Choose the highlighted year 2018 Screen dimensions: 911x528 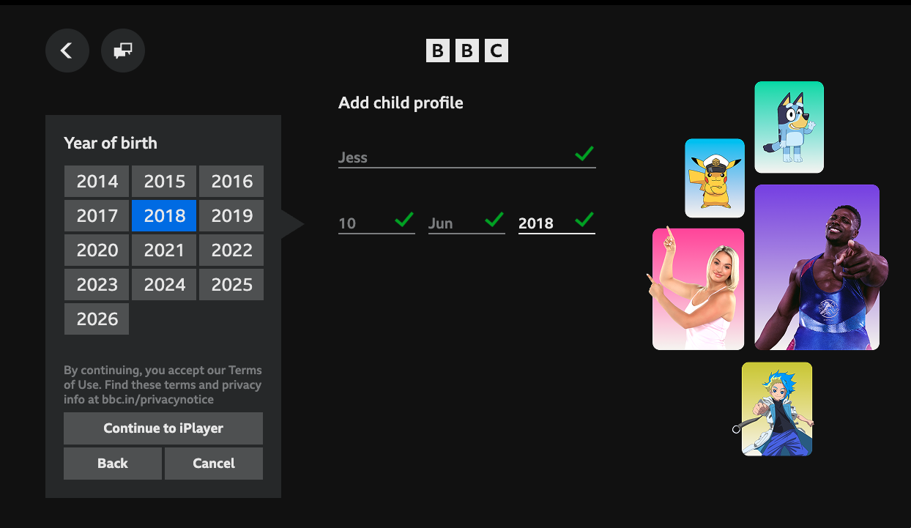tap(164, 216)
